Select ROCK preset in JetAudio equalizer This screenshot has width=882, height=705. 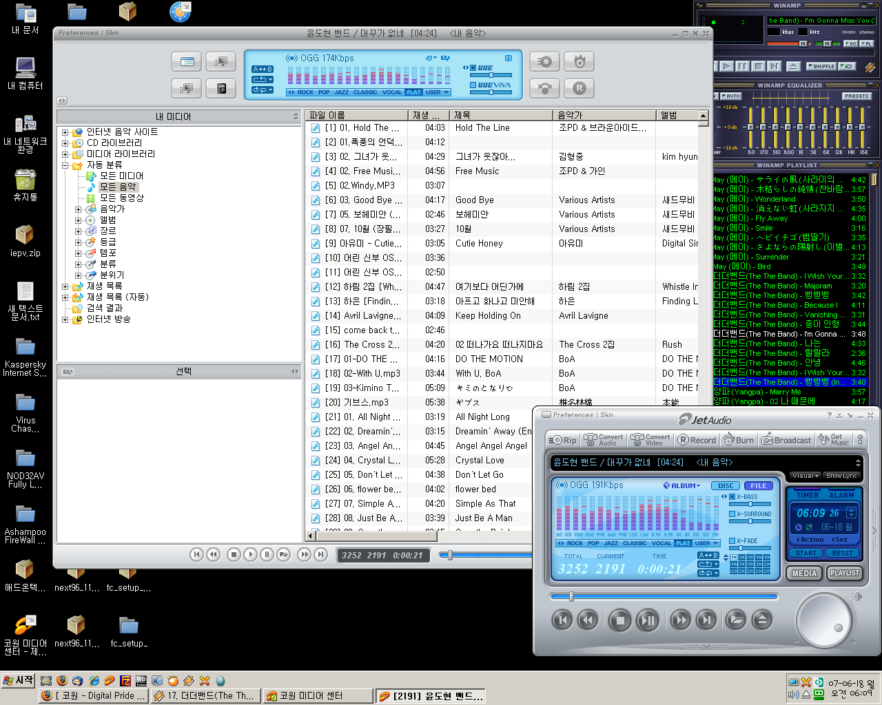(x=575, y=543)
